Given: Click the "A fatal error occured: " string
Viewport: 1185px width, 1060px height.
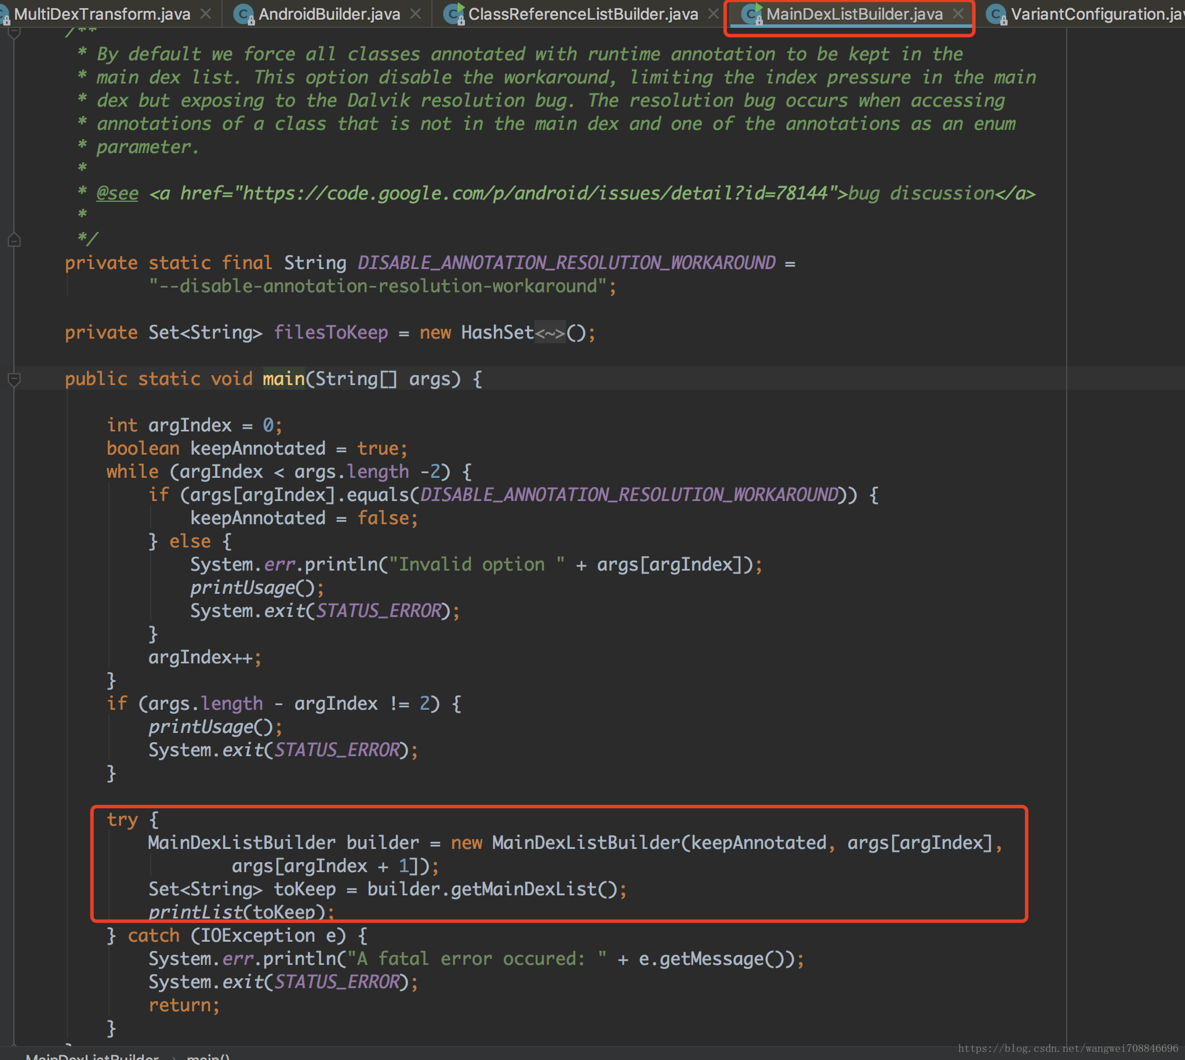Looking at the screenshot, I should point(477,959).
